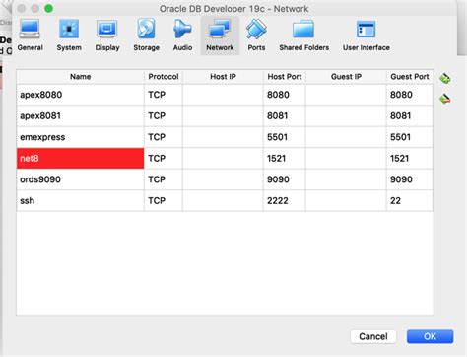Click the Host IP column header

[223, 77]
